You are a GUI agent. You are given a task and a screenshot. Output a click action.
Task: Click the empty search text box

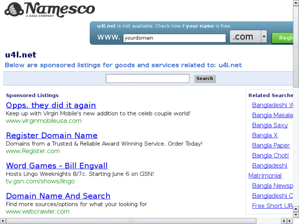click(x=148, y=79)
